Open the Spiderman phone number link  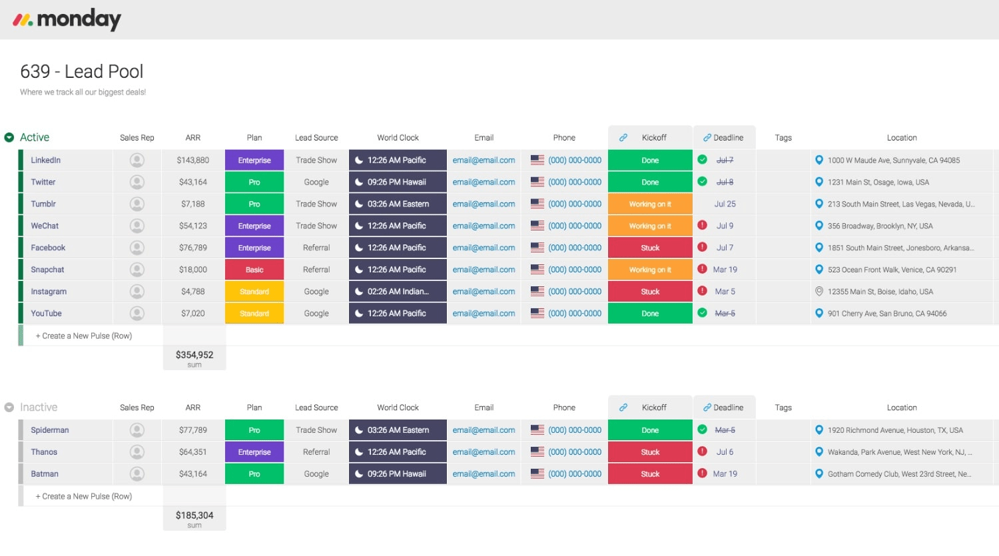(575, 430)
